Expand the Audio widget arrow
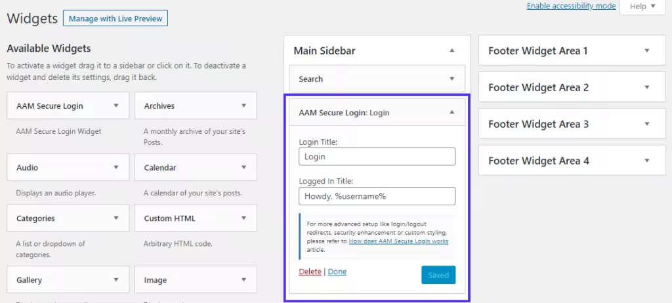Viewport: 672px width, 303px height. click(115, 167)
